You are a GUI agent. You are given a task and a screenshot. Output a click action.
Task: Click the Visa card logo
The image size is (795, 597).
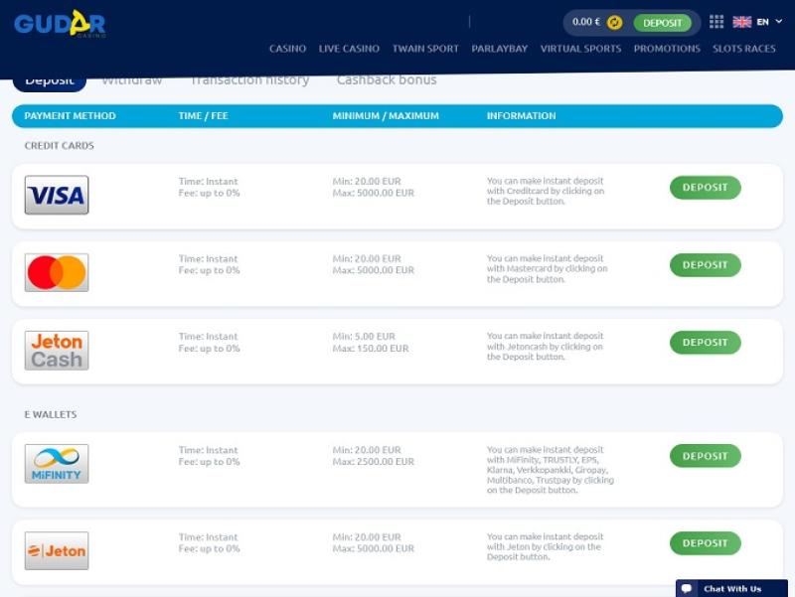57,195
